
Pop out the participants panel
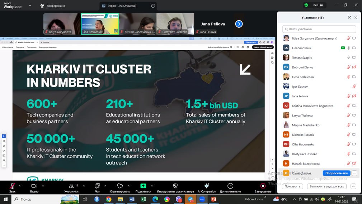(349, 18)
